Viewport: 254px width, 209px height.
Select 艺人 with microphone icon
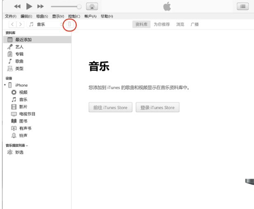coord(37,47)
